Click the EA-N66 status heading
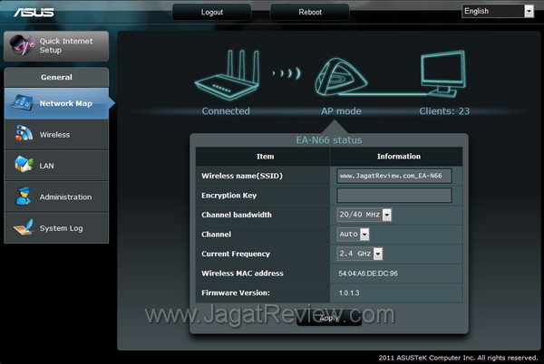Viewport: 544px width, 364px height. pos(329,140)
